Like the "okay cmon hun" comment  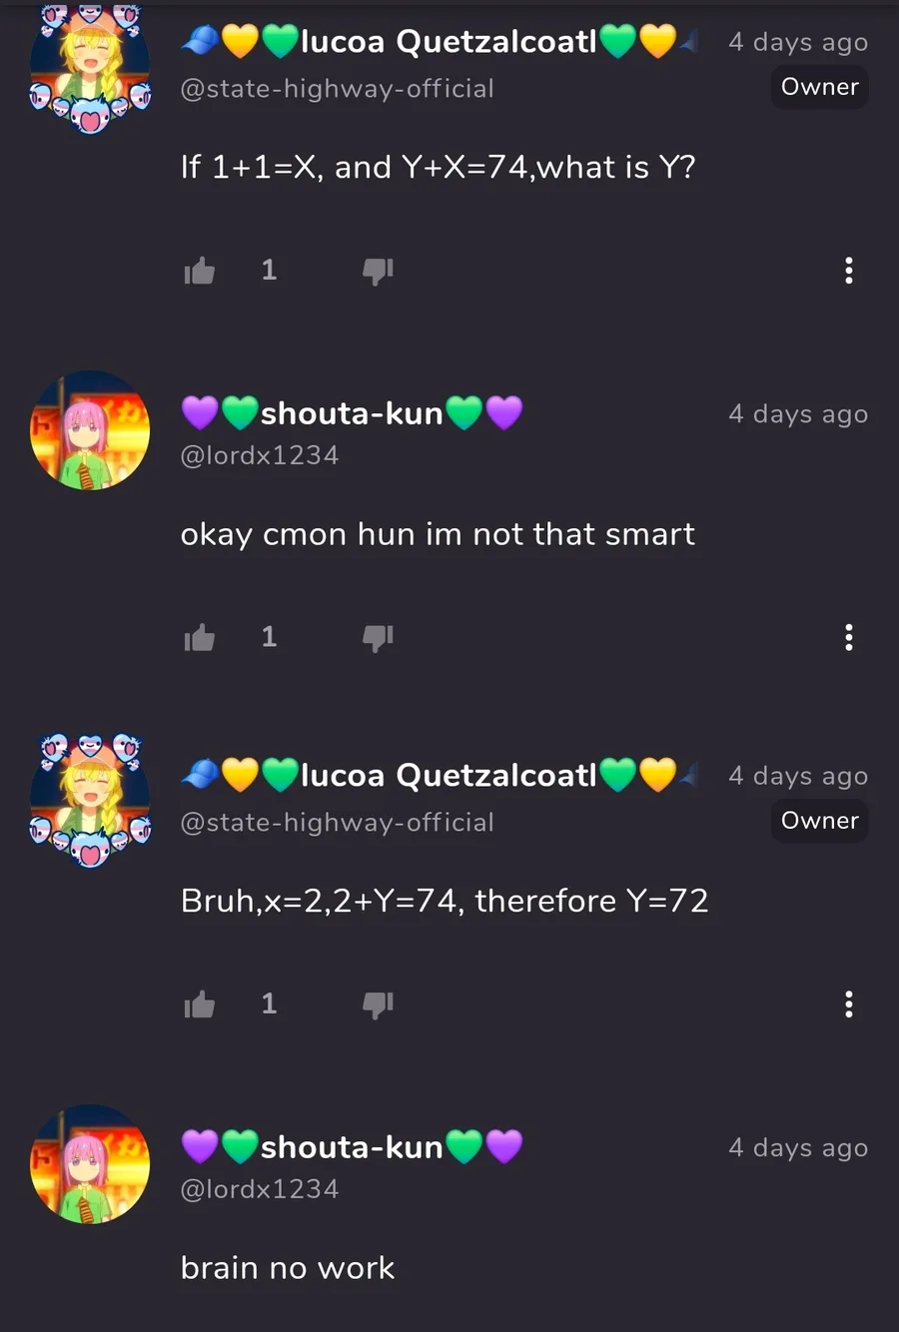click(200, 637)
